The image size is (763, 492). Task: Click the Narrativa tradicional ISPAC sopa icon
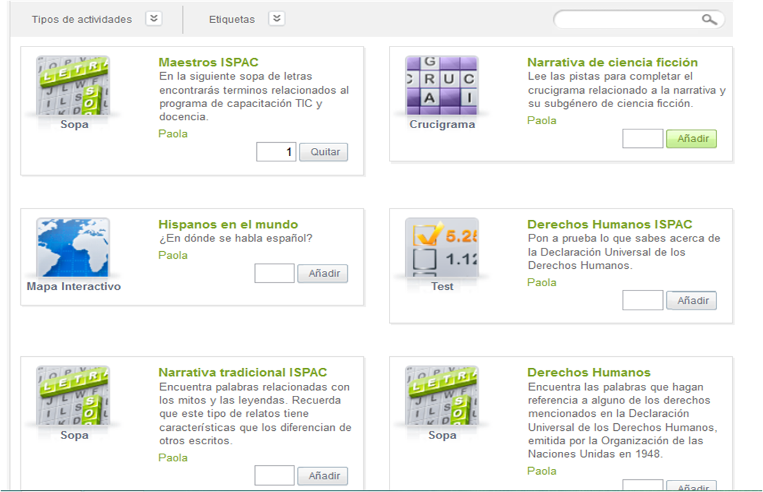pyautogui.click(x=75, y=395)
